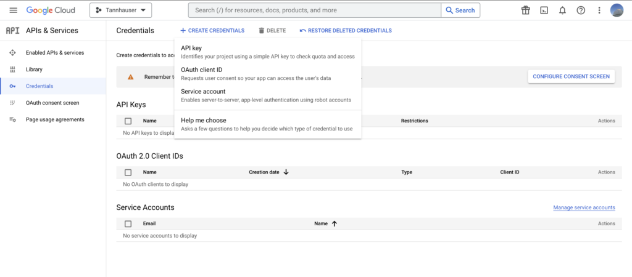The image size is (632, 277).
Task: Open the gift free trial icon
Action: (x=526, y=10)
